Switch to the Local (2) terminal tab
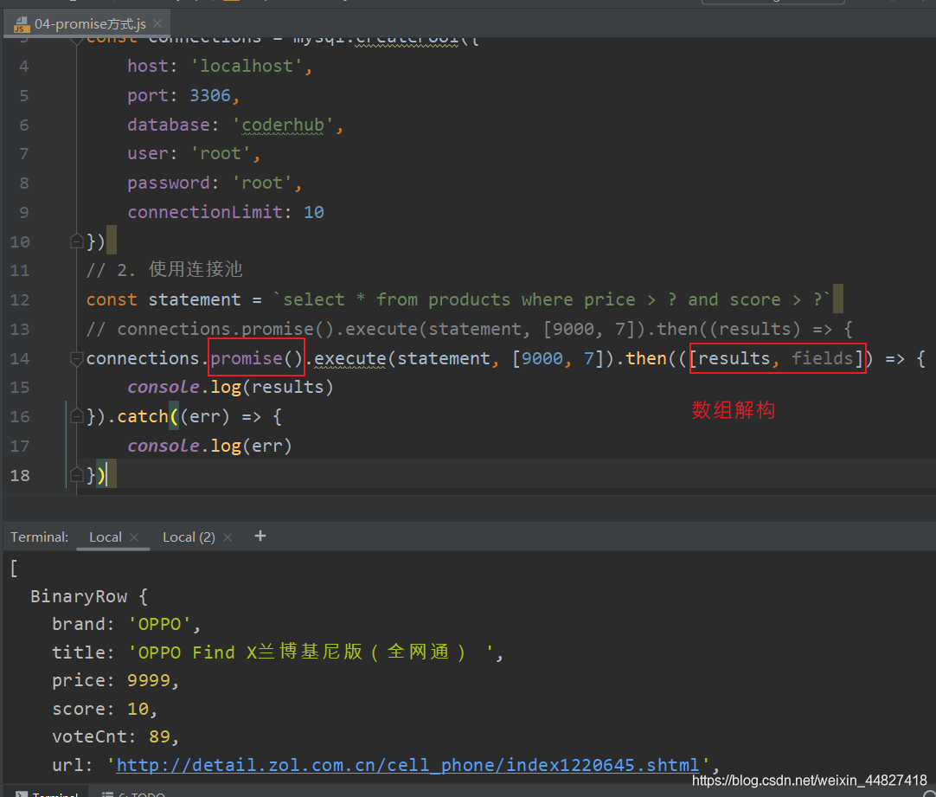936x797 pixels. [189, 537]
